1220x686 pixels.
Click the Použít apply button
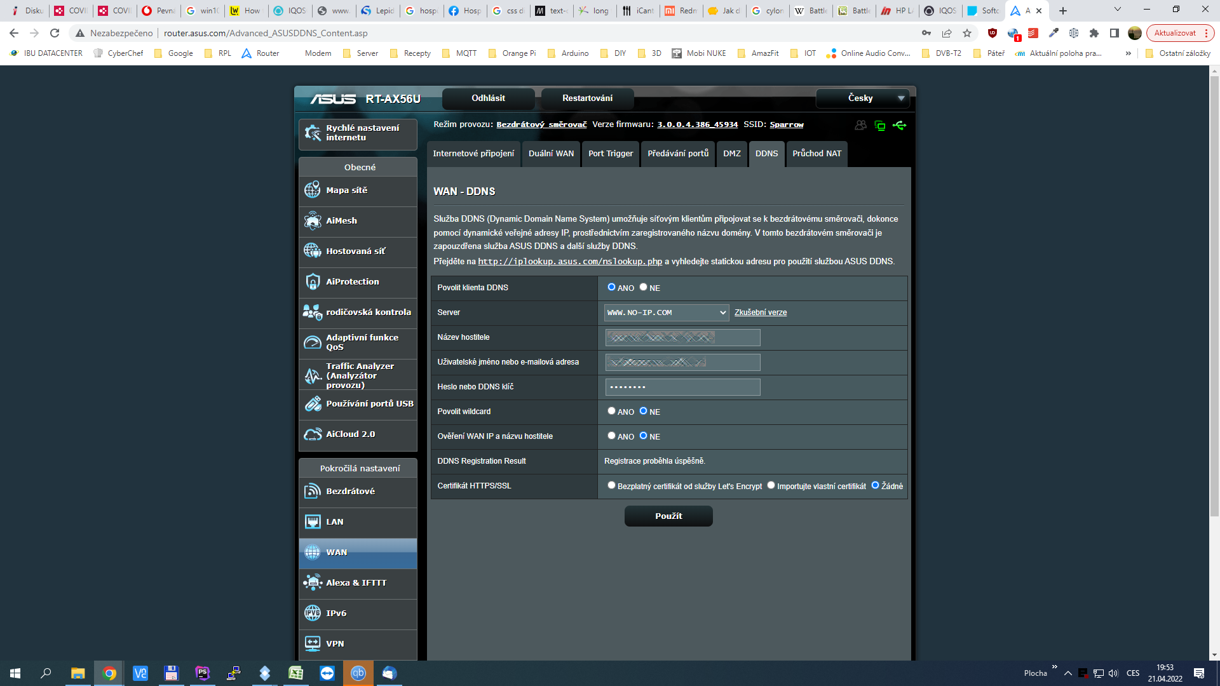(x=668, y=516)
